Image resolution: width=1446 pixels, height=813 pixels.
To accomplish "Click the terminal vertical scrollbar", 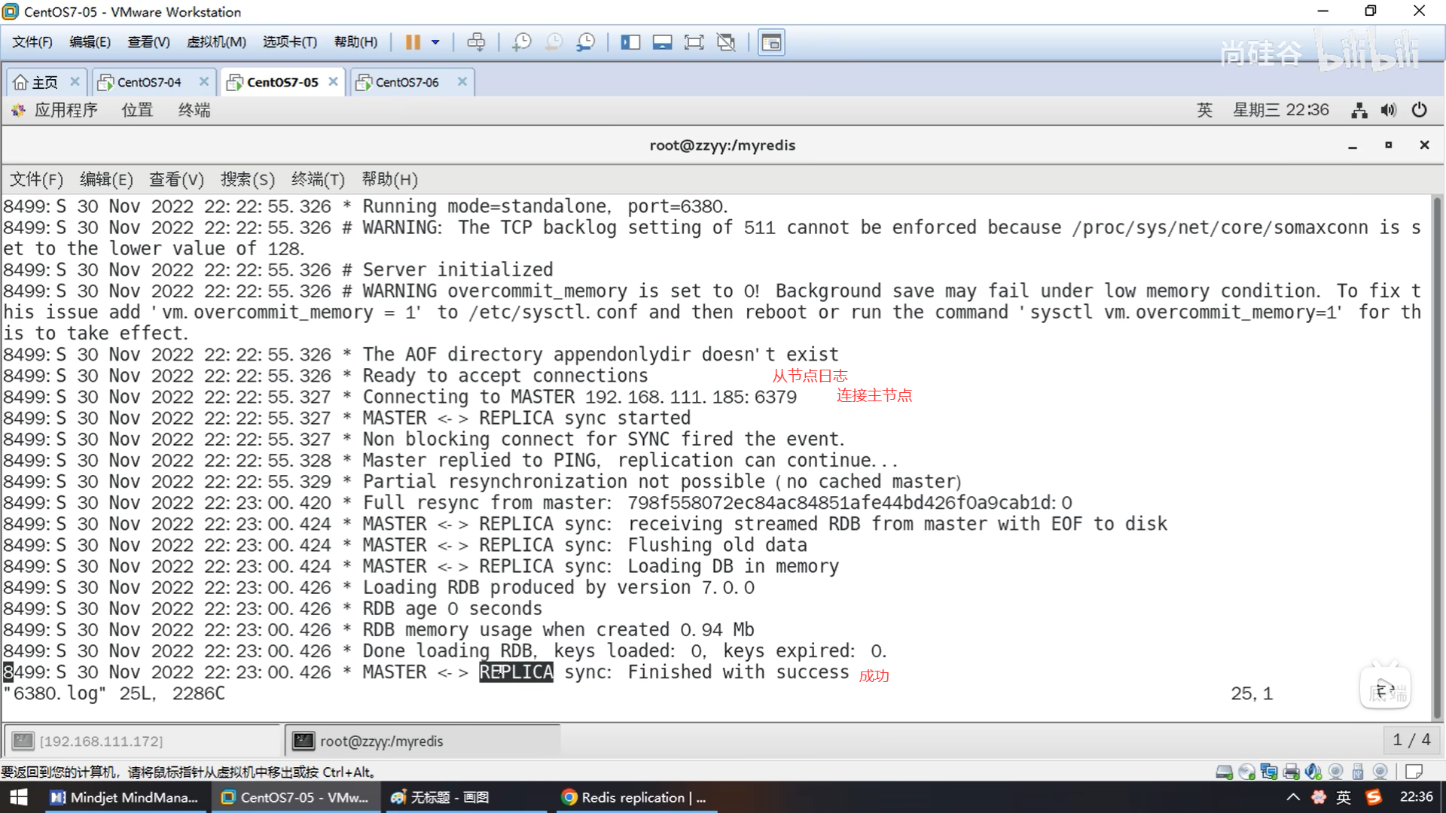I will click(x=1437, y=452).
